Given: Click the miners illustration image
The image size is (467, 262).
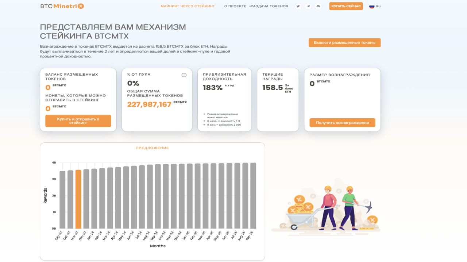Looking at the screenshot, I should (326, 207).
